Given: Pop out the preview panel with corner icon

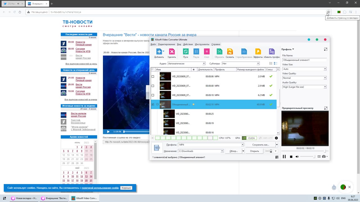Looking at the screenshot, I should pyautogui.click(x=326, y=108).
